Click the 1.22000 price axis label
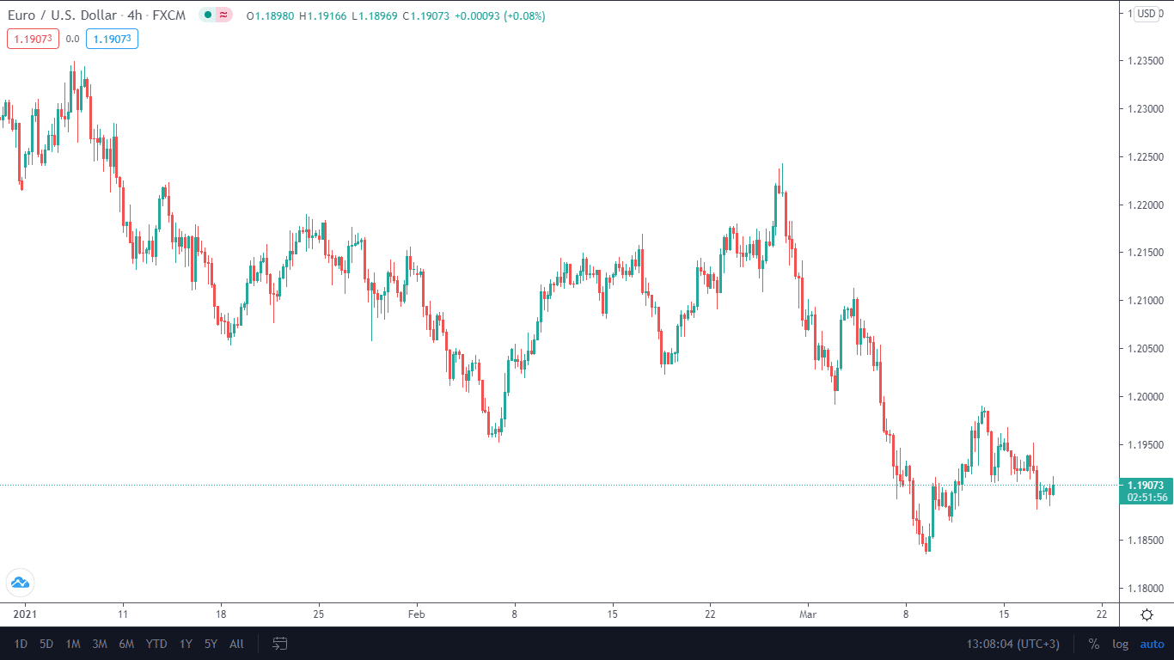This screenshot has width=1174, height=660. point(1146,205)
